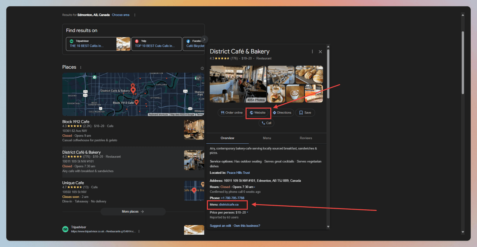
Task: Click the Suggest an edit link
Action: [x=221, y=226]
